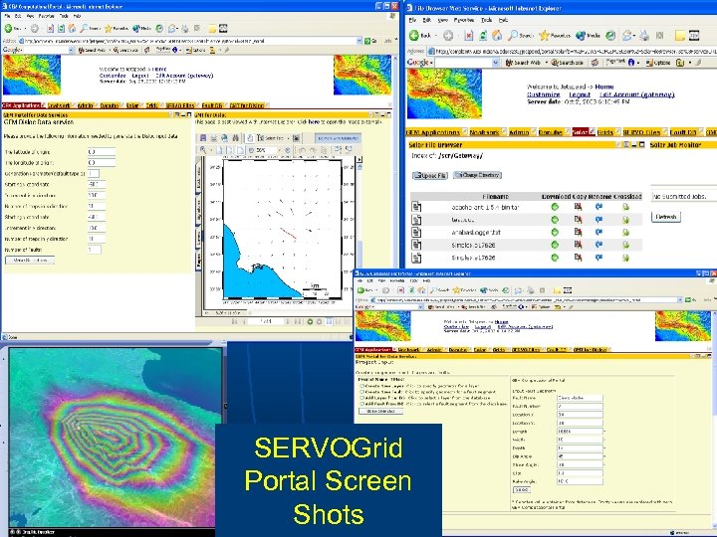Select Add Fault From DB radio button
The width and height of the screenshot is (717, 537).
(x=361, y=404)
